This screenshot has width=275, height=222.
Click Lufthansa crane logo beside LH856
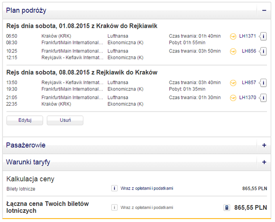233,52
